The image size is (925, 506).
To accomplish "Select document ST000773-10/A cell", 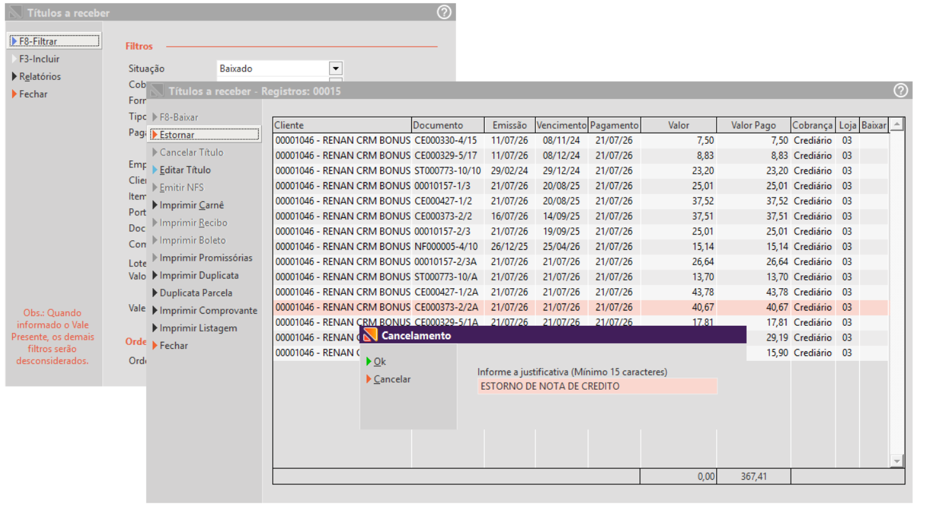I will [447, 277].
